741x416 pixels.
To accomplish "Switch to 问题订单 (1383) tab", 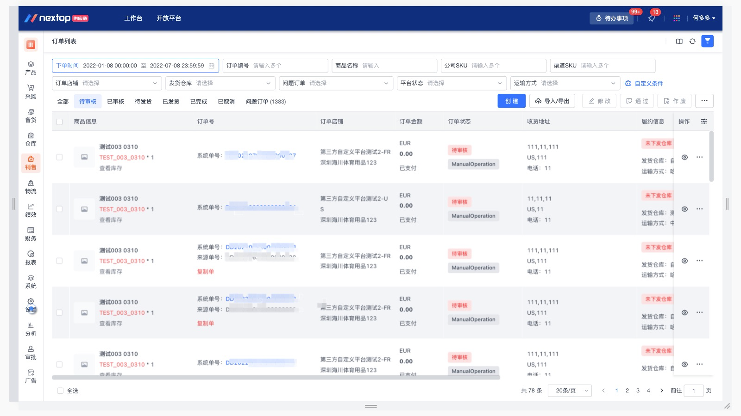I will [265, 102].
